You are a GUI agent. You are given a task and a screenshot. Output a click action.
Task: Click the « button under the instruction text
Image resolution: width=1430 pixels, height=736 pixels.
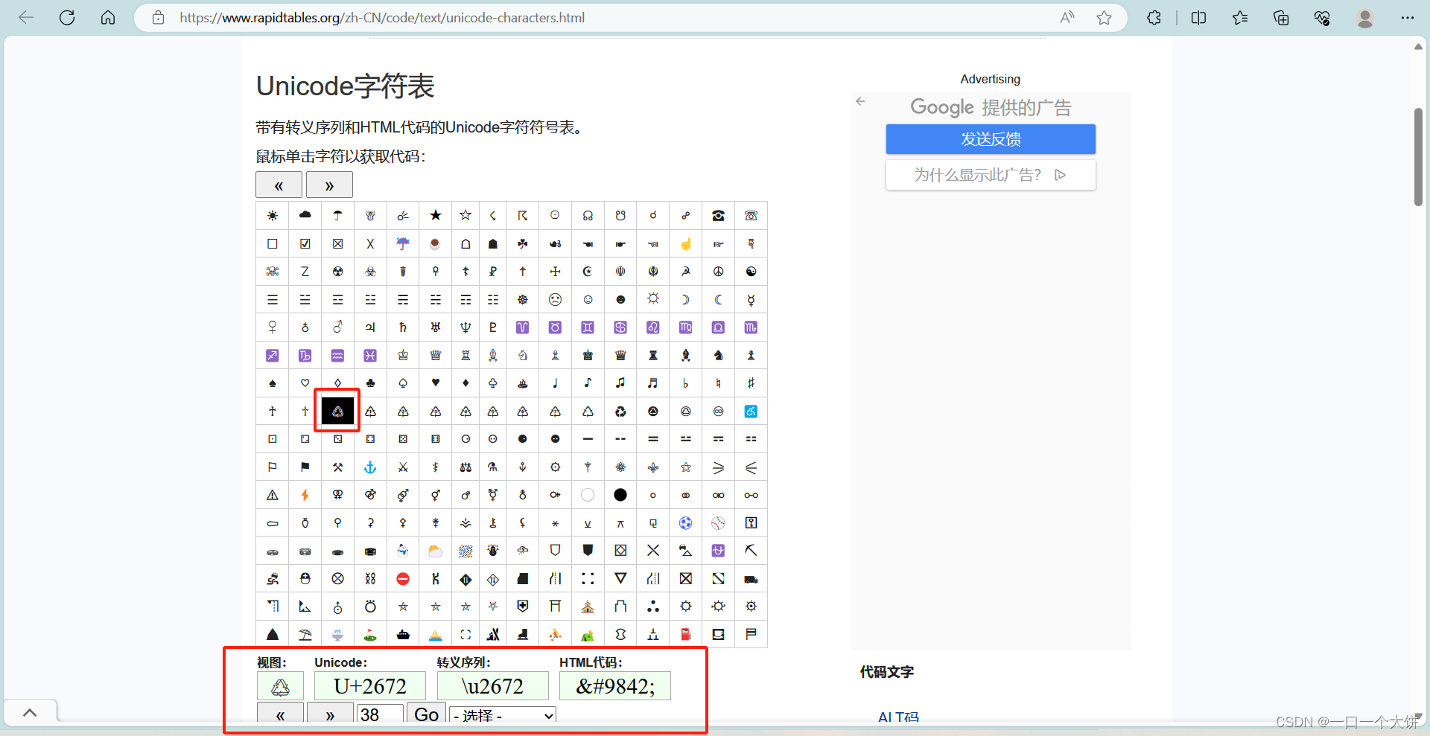point(279,185)
